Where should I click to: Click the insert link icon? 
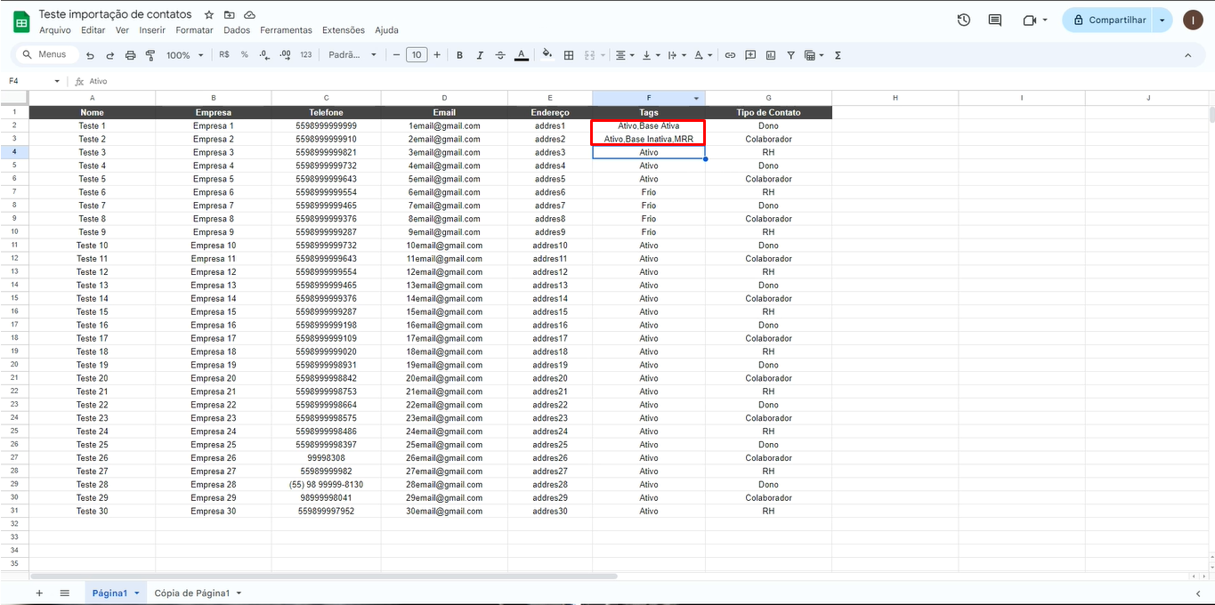pos(730,55)
